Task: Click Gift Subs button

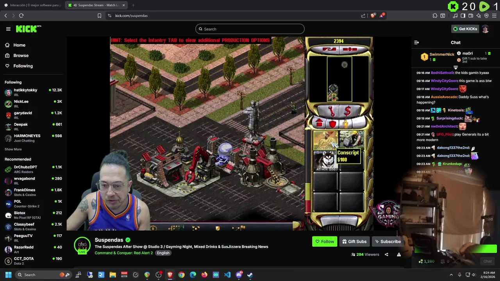Action: (x=354, y=242)
